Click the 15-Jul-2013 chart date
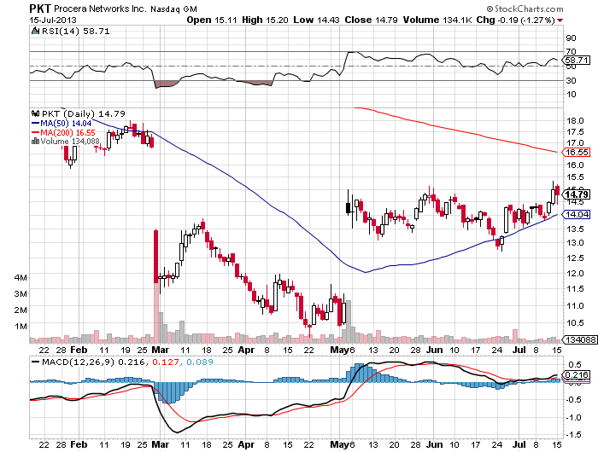The width and height of the screenshot is (598, 452). pos(53,20)
